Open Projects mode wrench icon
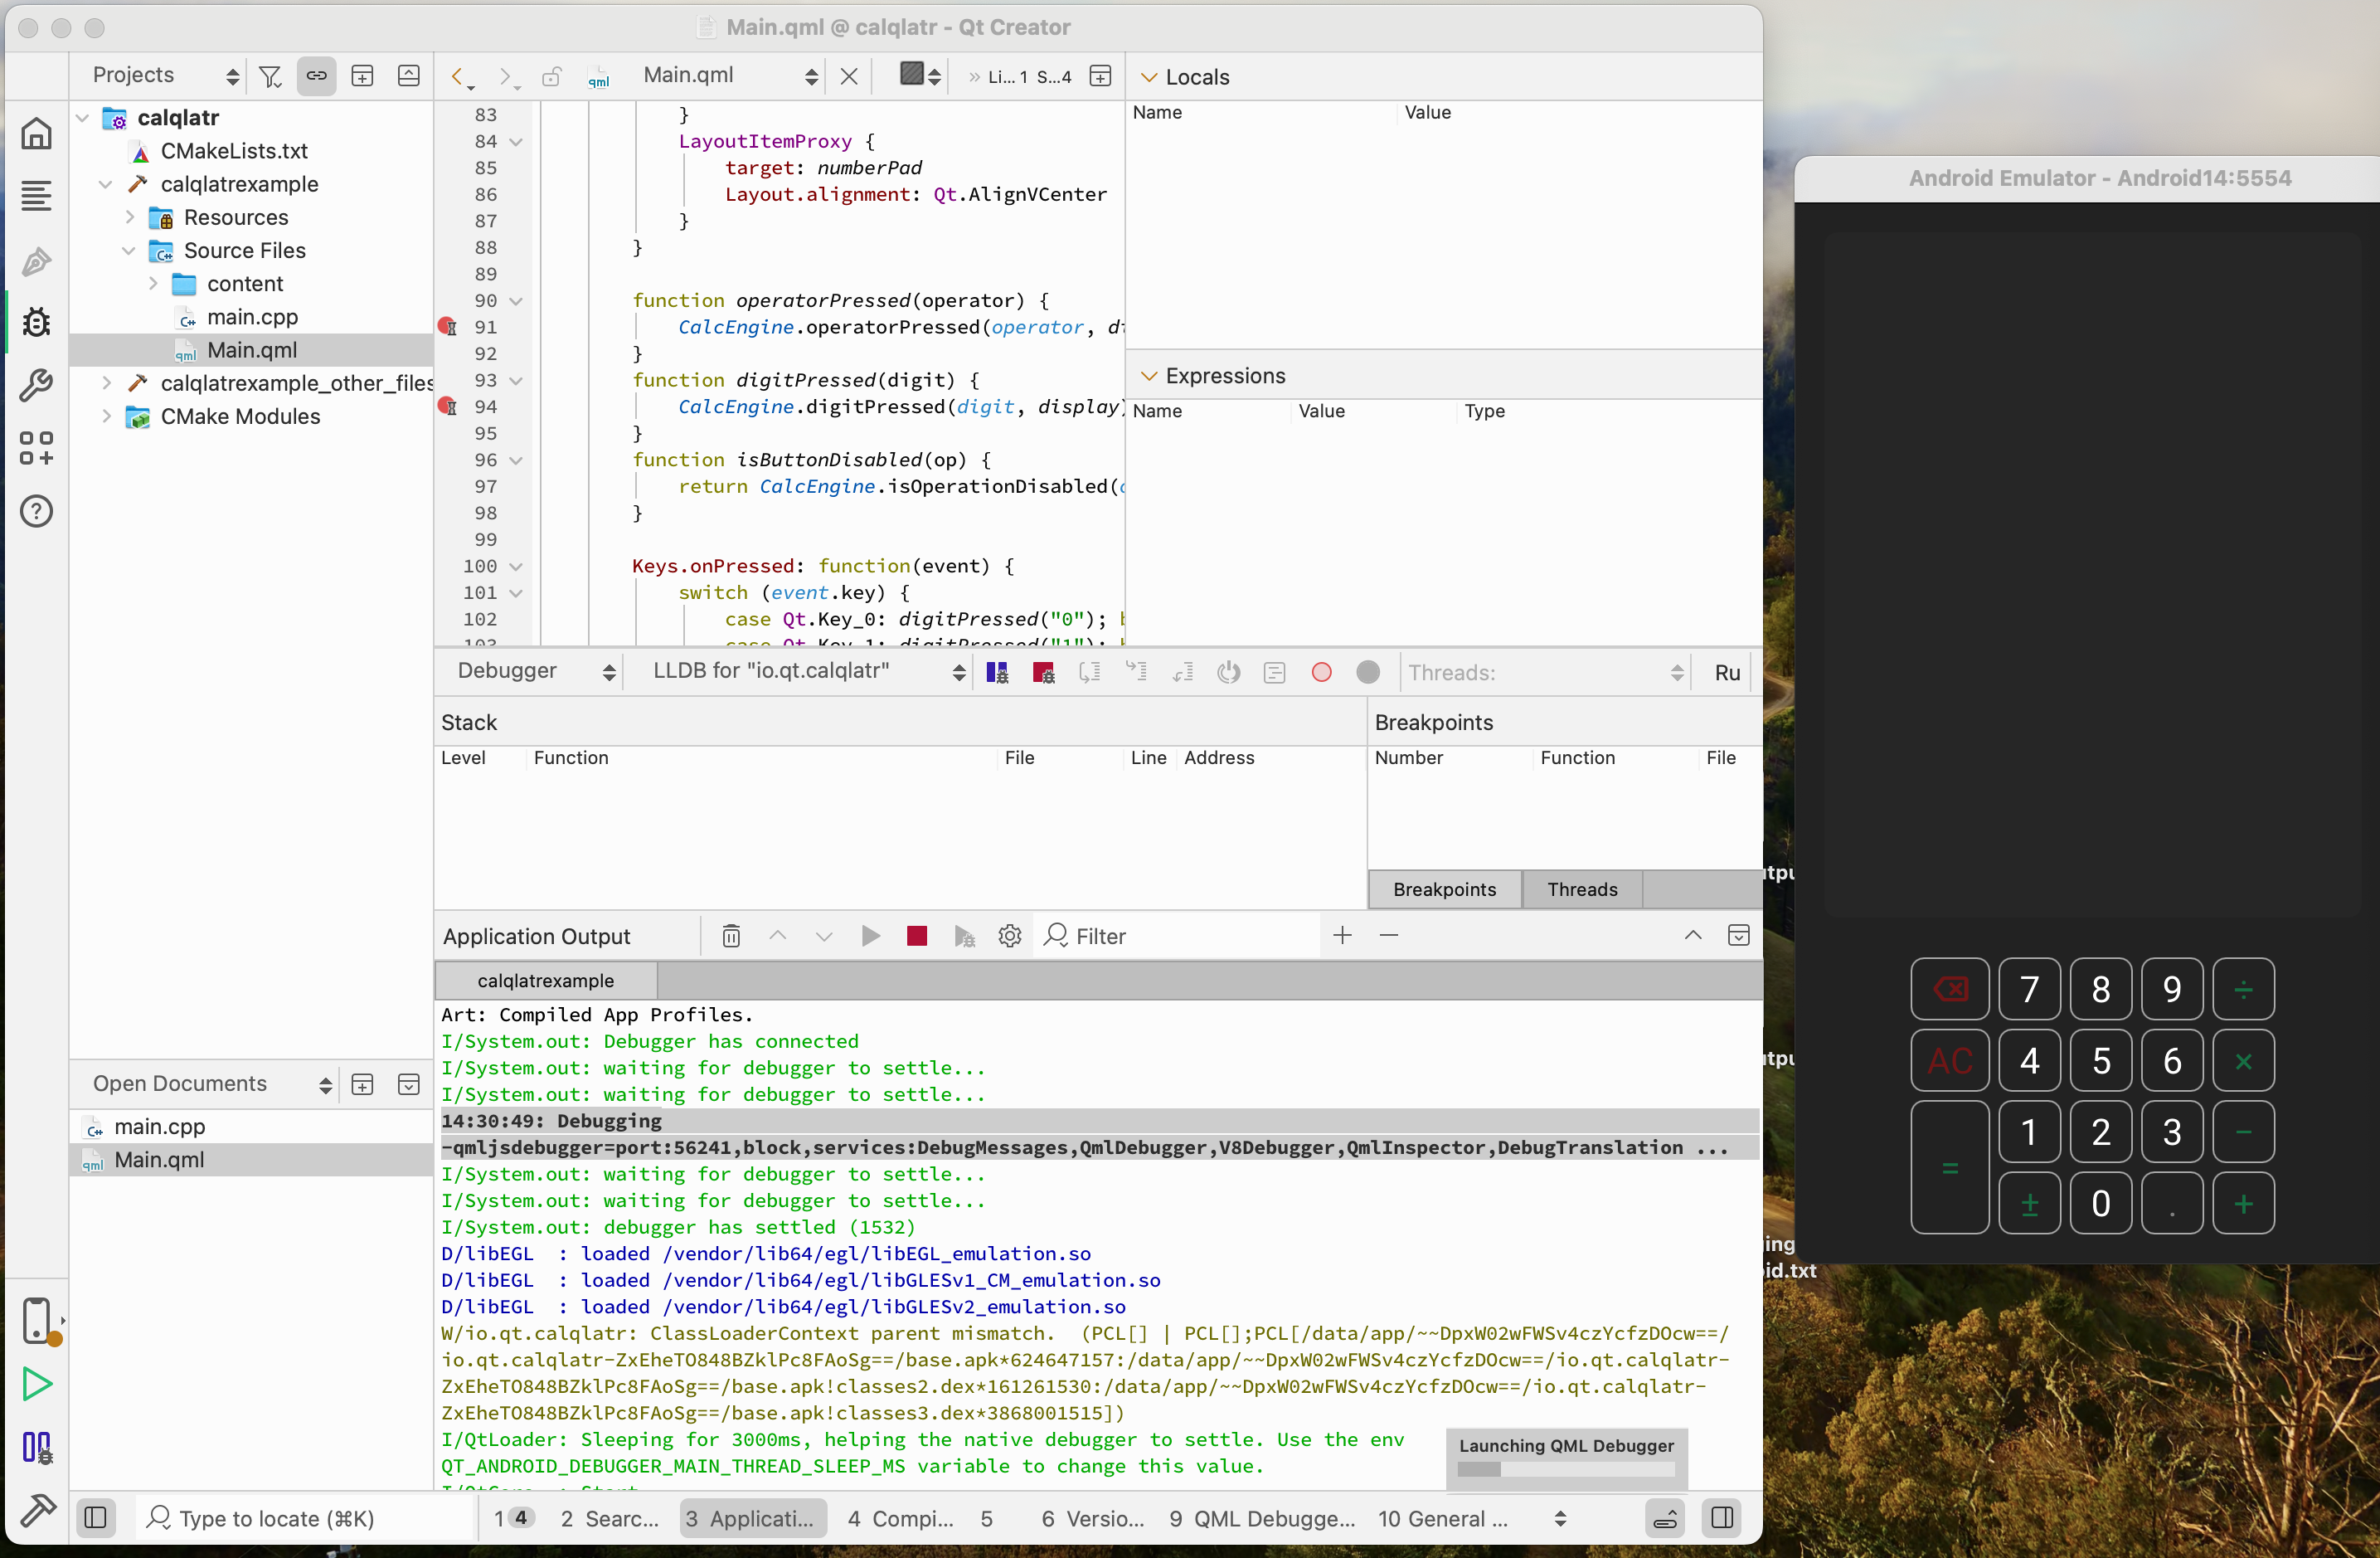The image size is (2380, 1558). 36,385
